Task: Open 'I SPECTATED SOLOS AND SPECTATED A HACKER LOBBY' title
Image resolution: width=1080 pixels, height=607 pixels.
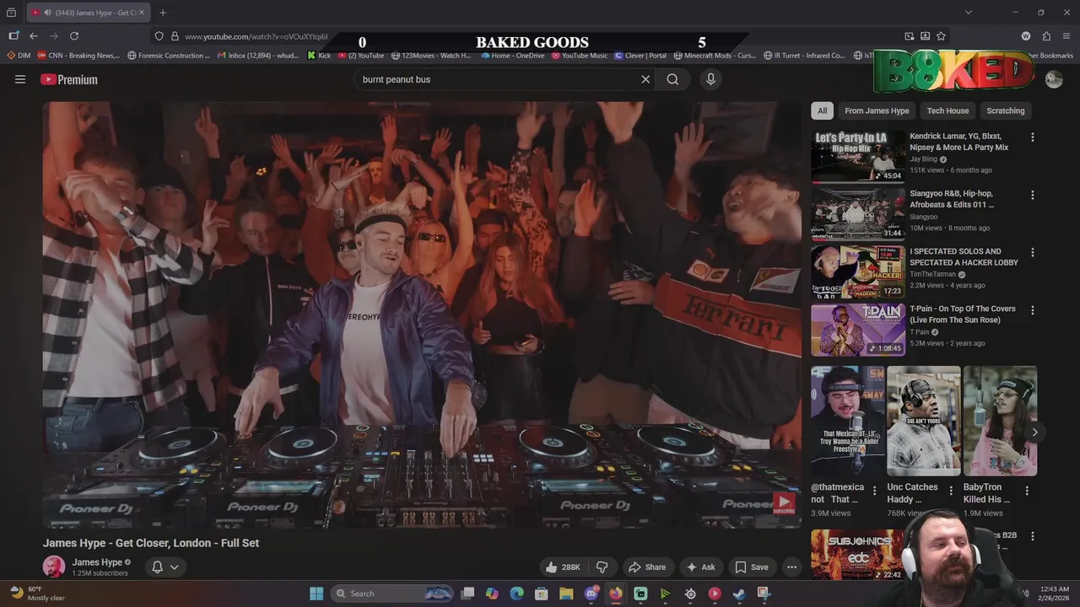Action: point(964,256)
